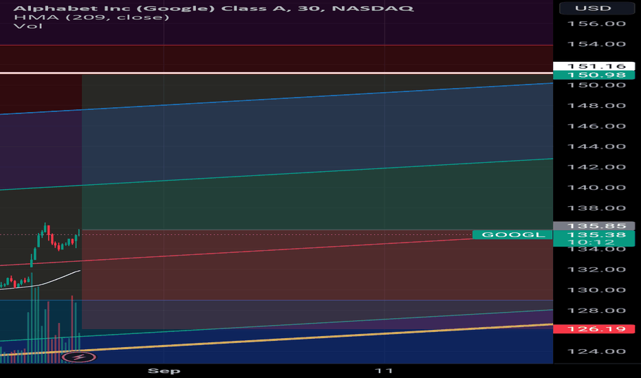Click the 130.00 price axis label

(x=596, y=290)
